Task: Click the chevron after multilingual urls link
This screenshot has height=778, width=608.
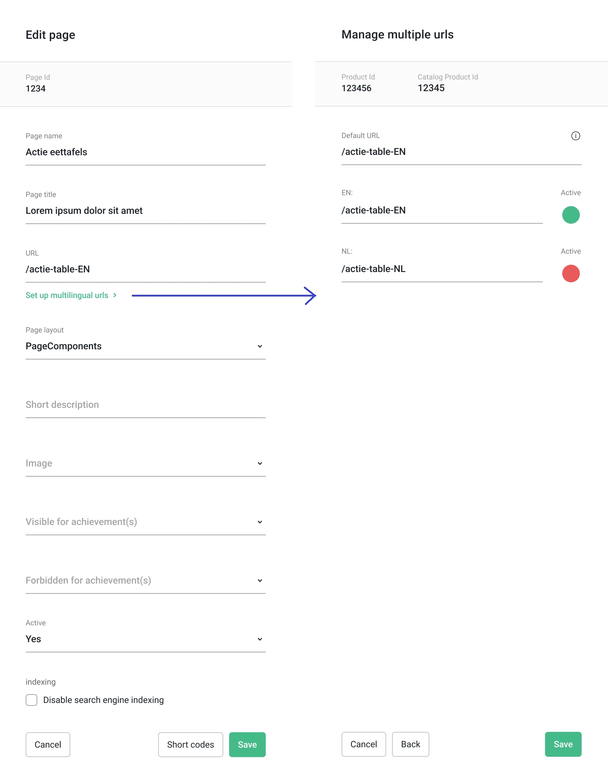Action: click(x=115, y=295)
